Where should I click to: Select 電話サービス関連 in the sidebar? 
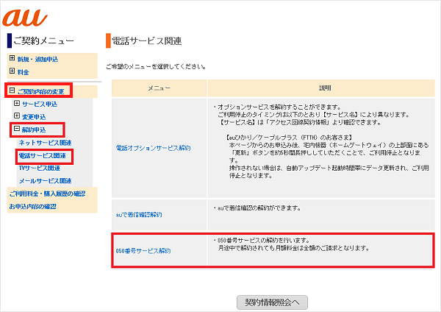pos(43,156)
